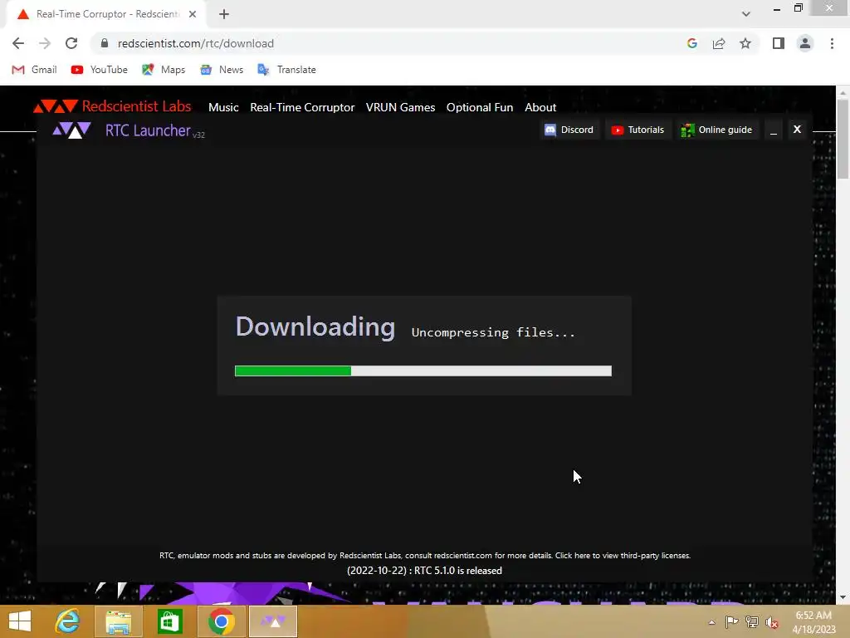This screenshot has width=850, height=638.
Task: Click the site lock icon in address bar
Action: pos(105,43)
